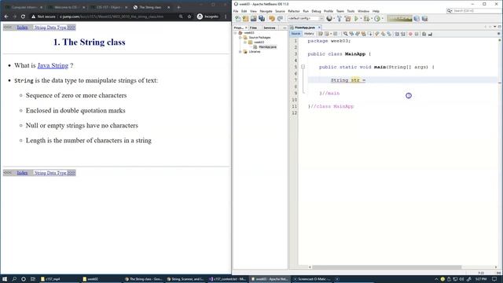Click the Last Edit icon in editor toolbar
The image size is (503, 283).
click(321, 34)
